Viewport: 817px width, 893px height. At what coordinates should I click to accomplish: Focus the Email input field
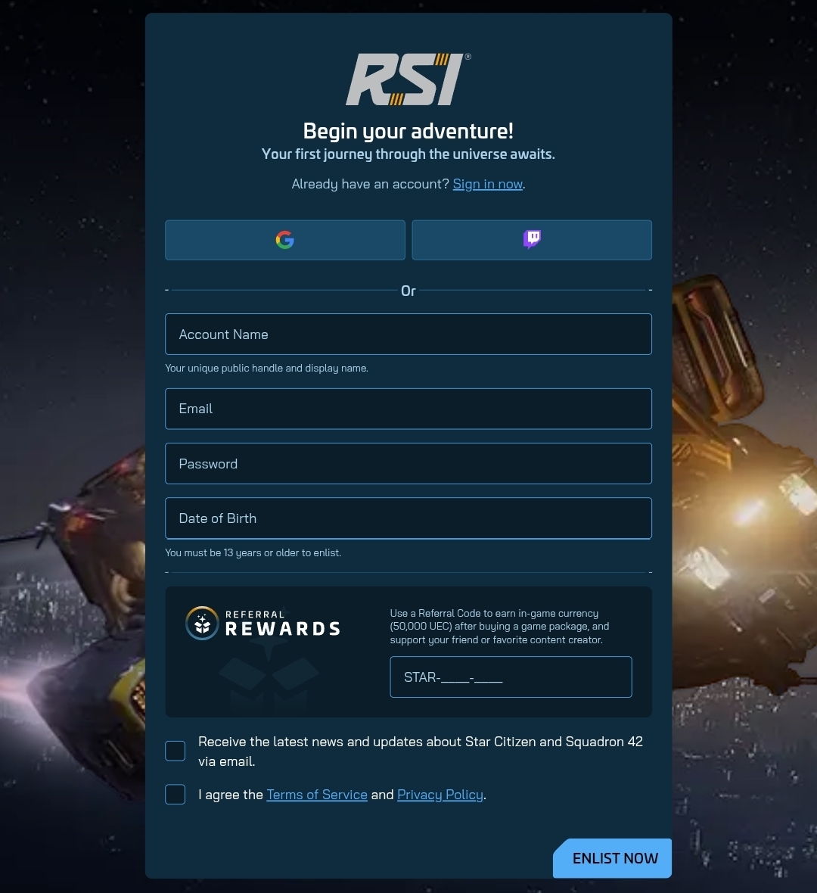click(x=408, y=409)
